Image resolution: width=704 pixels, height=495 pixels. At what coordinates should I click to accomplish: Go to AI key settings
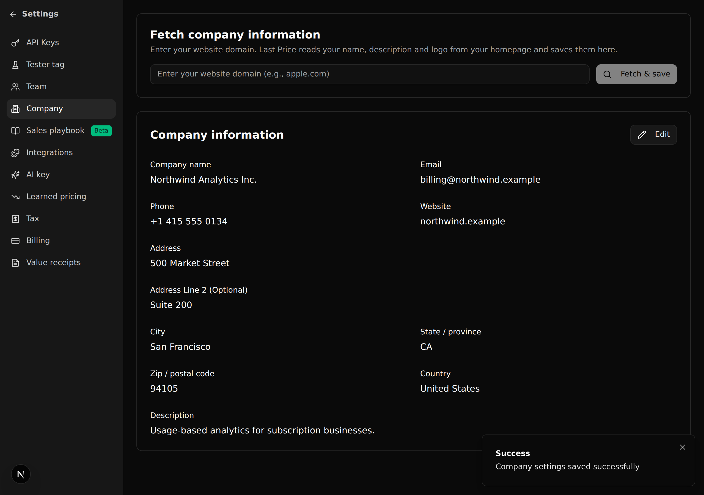click(x=61, y=175)
